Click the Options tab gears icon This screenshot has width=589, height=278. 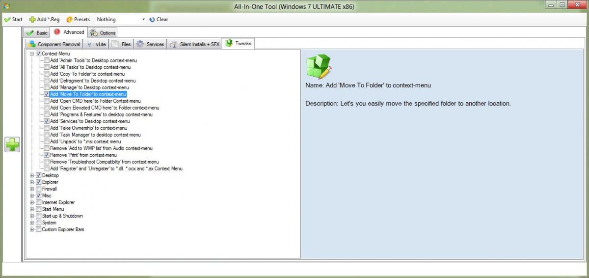pos(94,33)
